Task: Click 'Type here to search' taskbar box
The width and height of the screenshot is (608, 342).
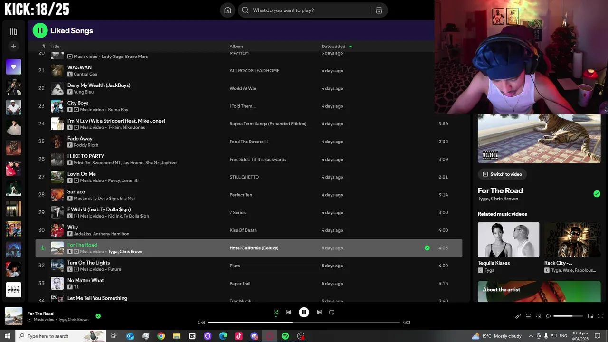Action: click(x=62, y=336)
